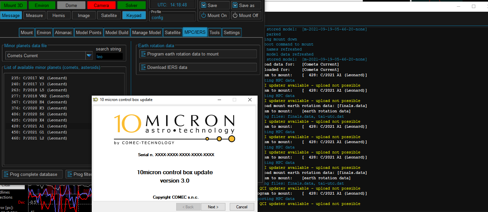Select the Satellite tab in tab bar
Screen dimensions: 488x212
[x=172, y=32]
